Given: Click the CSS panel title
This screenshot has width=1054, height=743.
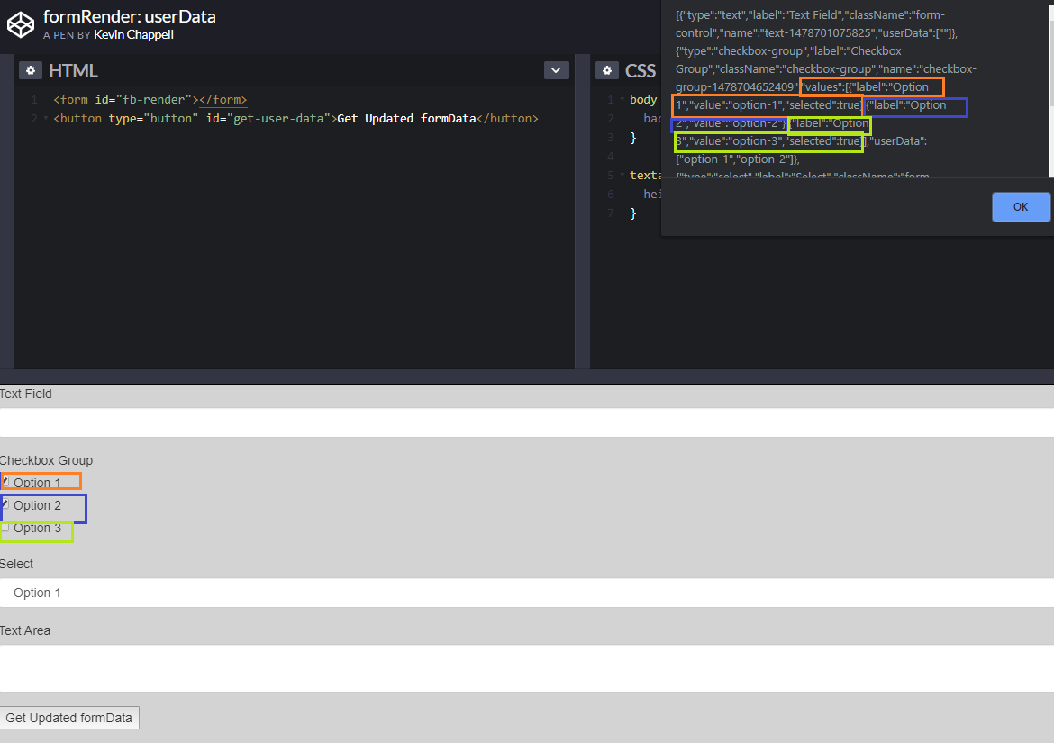Looking at the screenshot, I should [x=640, y=70].
